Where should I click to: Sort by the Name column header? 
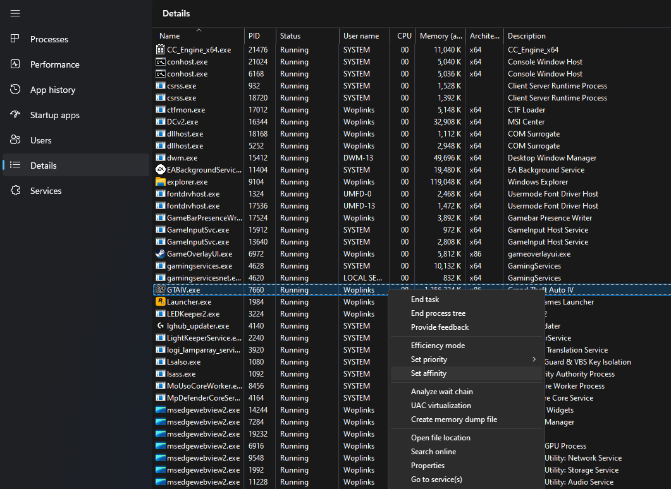pyautogui.click(x=199, y=36)
